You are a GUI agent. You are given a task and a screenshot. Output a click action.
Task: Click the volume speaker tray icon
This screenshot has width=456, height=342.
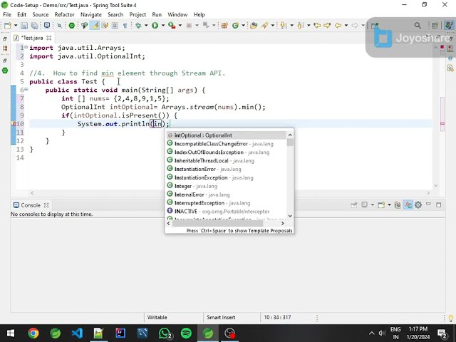point(382,333)
